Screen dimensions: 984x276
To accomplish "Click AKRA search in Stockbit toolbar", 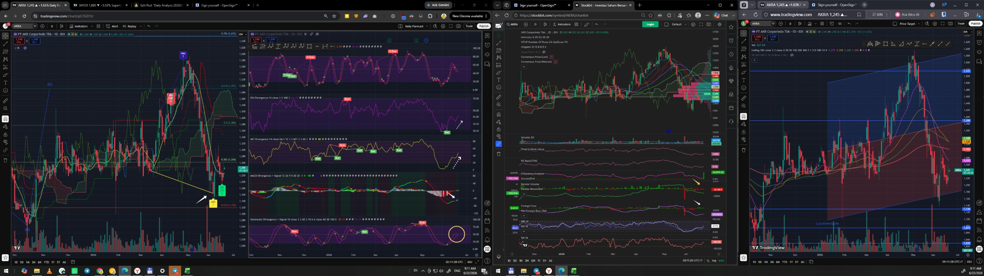I will pos(513,24).
